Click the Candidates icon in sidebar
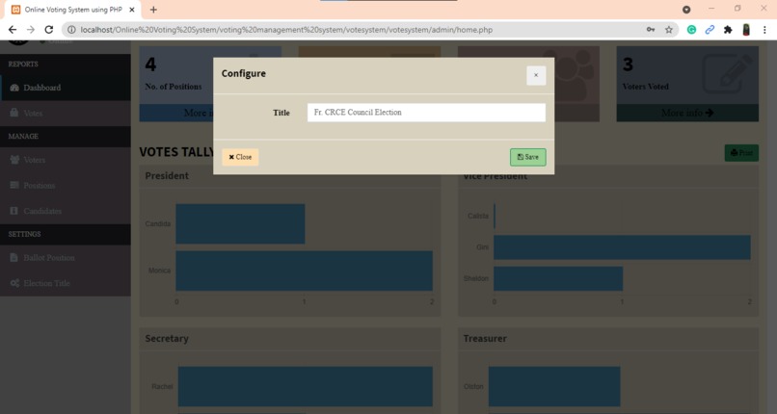This screenshot has width=777, height=414. click(x=14, y=211)
